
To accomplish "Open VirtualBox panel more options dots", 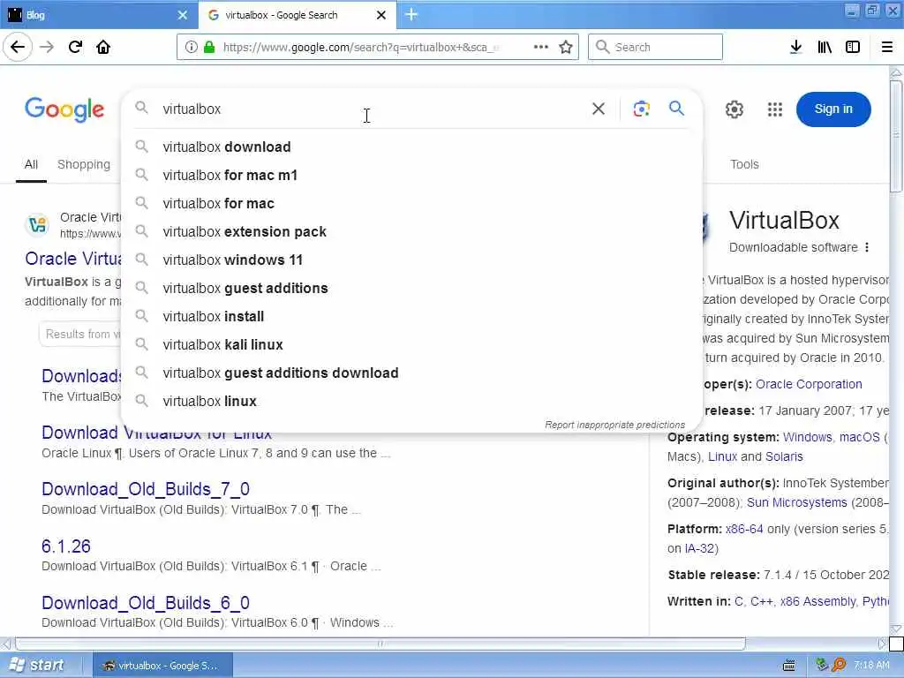I will tap(867, 247).
